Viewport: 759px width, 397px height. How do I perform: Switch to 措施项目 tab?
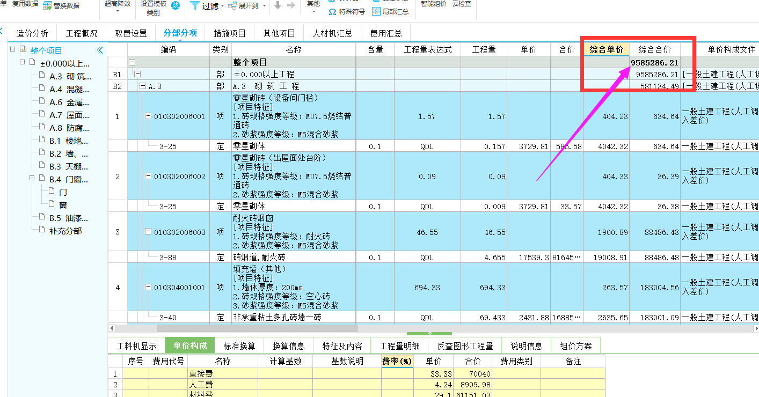[x=230, y=33]
